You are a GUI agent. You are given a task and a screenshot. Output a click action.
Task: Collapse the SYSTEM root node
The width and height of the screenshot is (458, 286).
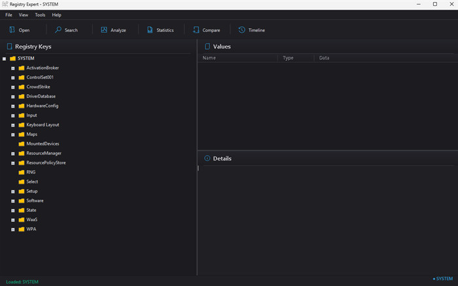[4, 59]
